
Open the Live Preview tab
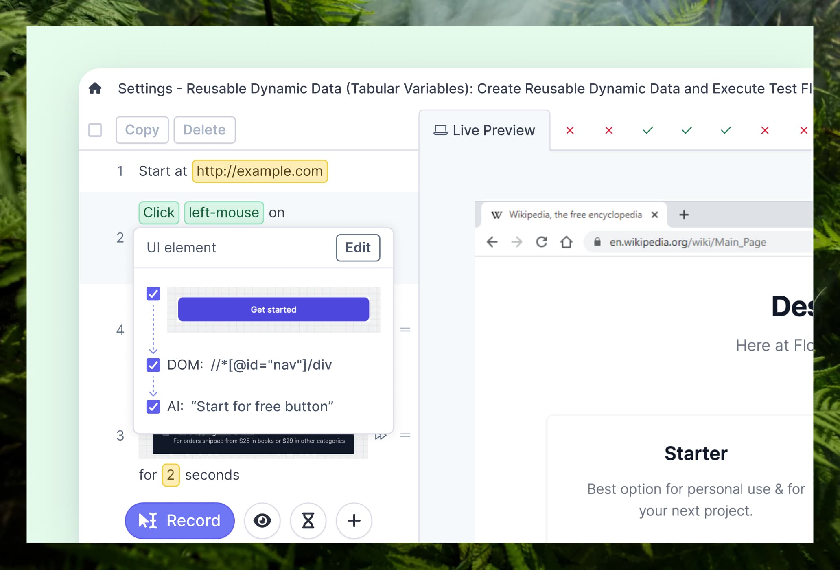coord(484,130)
